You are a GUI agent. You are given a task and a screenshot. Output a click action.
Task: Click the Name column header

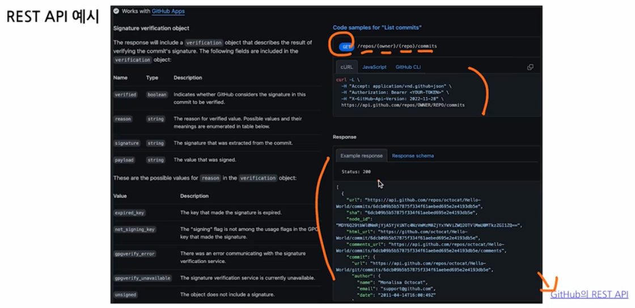point(120,78)
